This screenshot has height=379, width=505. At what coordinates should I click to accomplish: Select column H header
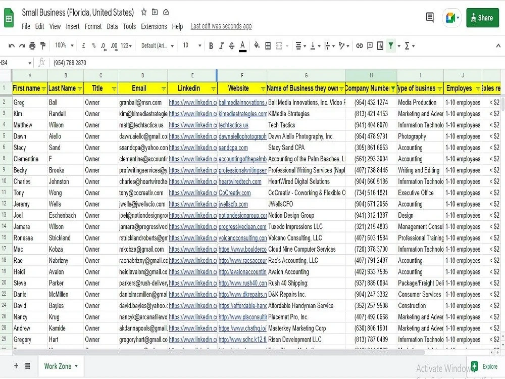371,75
